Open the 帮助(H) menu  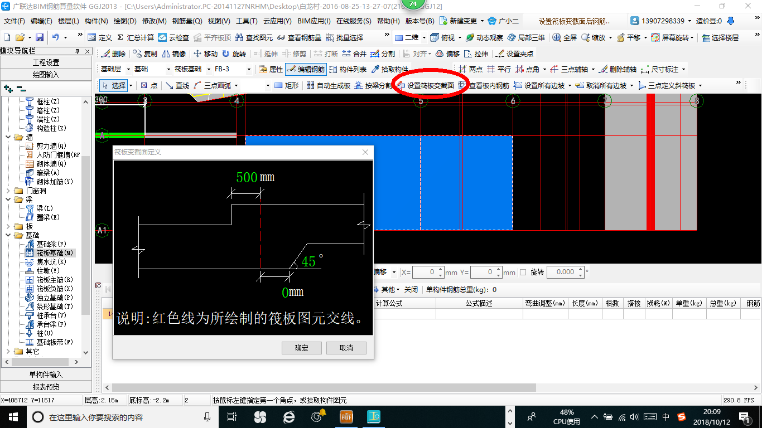point(388,21)
